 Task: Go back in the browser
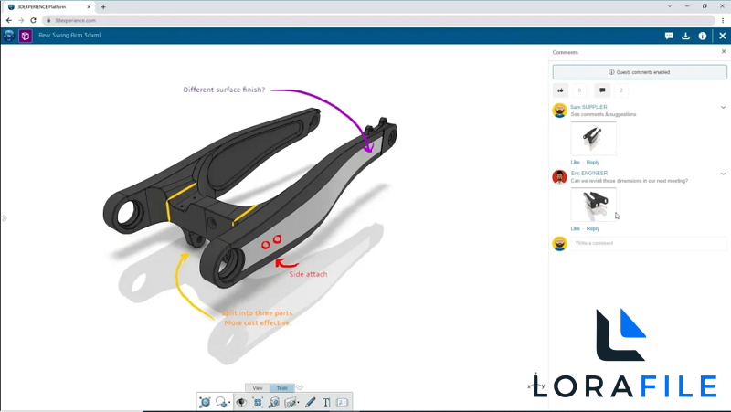click(9, 20)
